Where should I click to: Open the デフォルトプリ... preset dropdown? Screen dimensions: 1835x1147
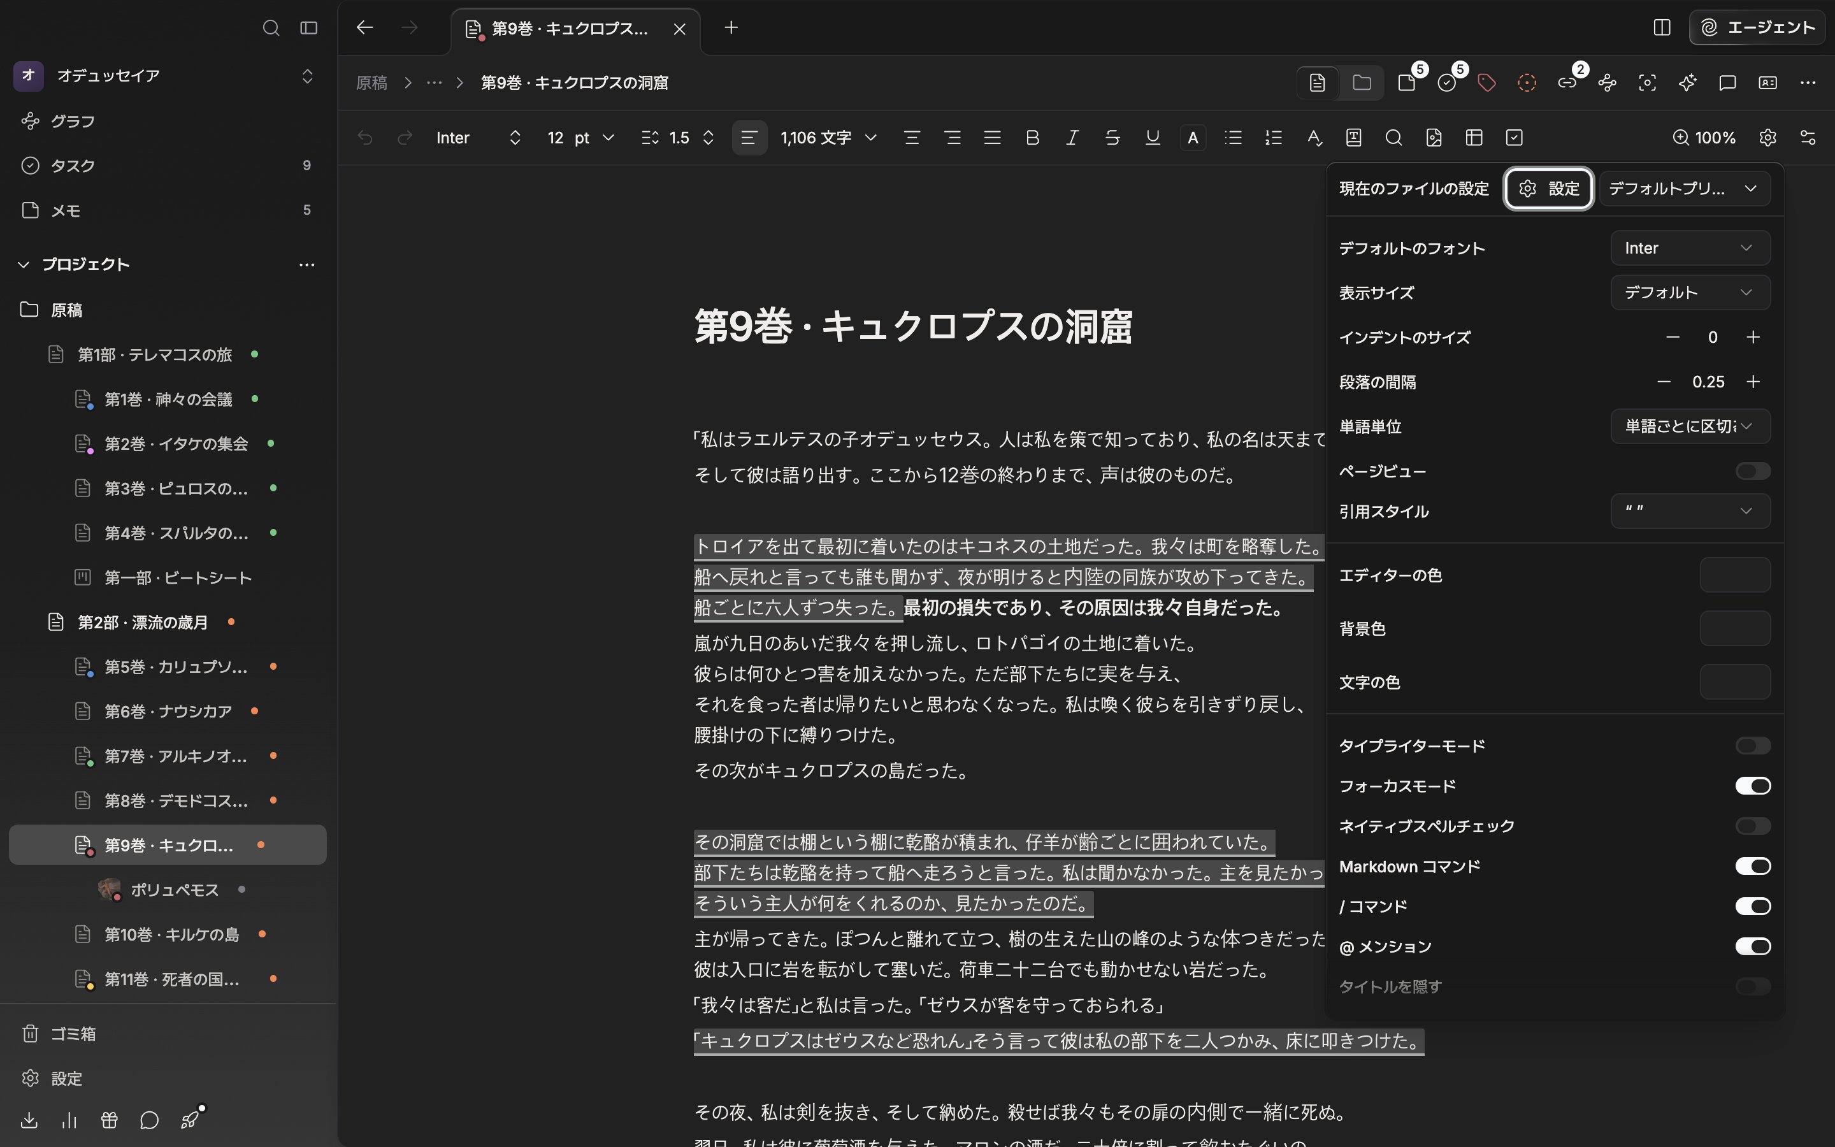pos(1684,188)
